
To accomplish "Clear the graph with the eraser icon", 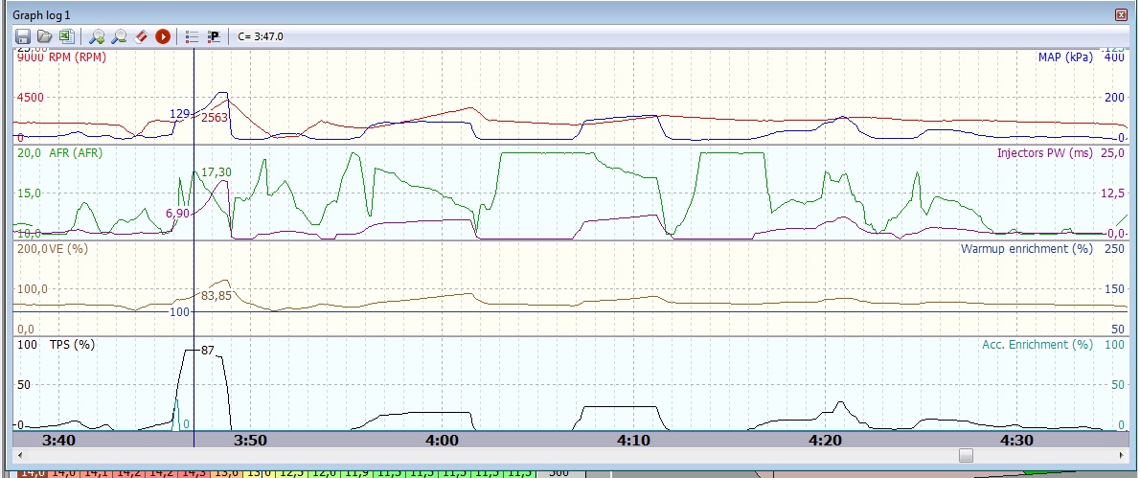I will [141, 36].
